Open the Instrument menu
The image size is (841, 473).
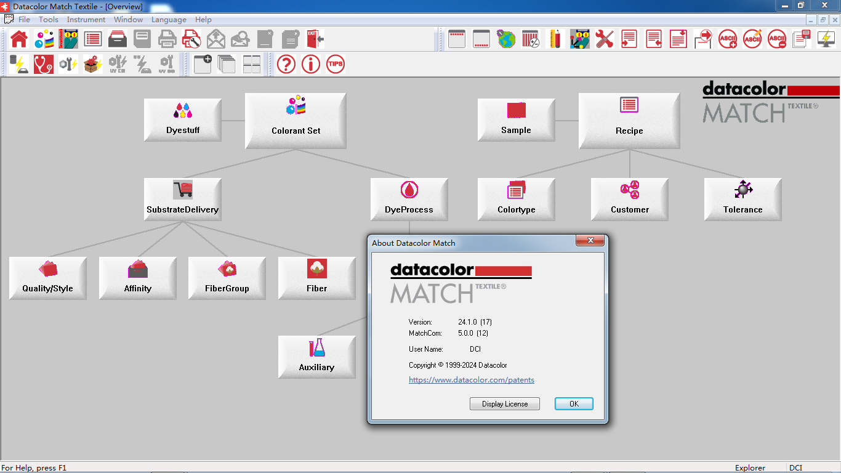click(x=86, y=19)
